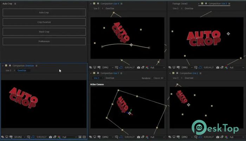246x141 pixels.
Task: Open the Full resolution dropdown in the Use 3 viewer
Action: pyautogui.click(x=157, y=137)
